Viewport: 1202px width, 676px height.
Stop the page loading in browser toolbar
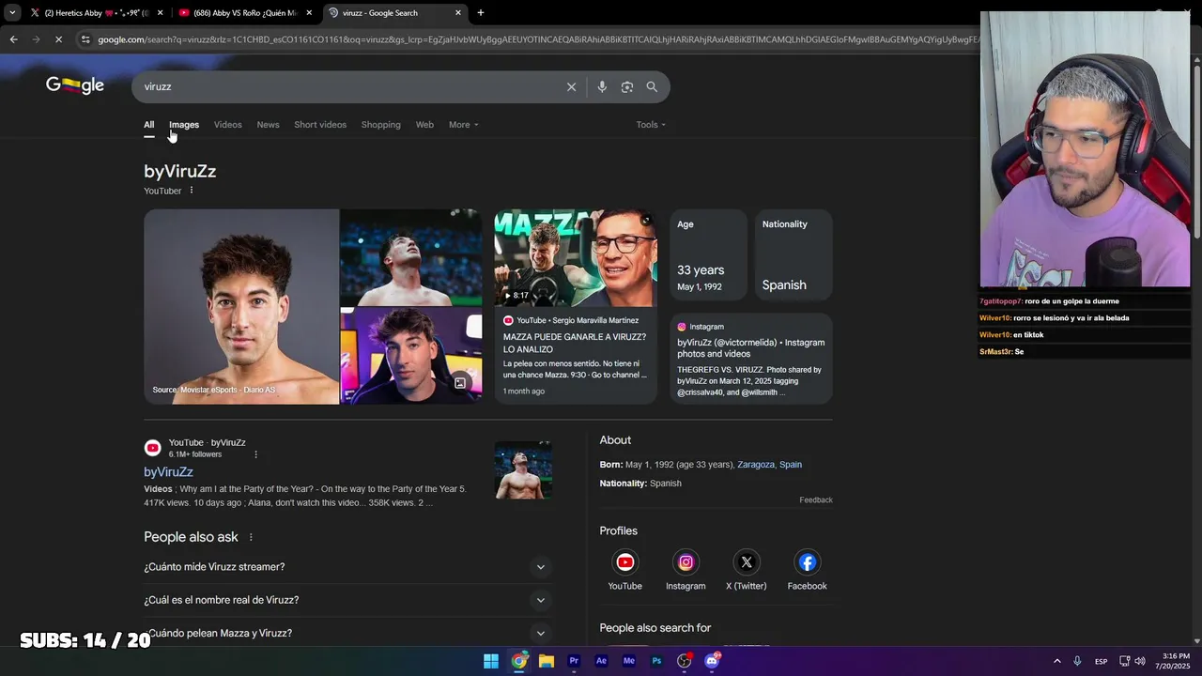pyautogui.click(x=58, y=39)
